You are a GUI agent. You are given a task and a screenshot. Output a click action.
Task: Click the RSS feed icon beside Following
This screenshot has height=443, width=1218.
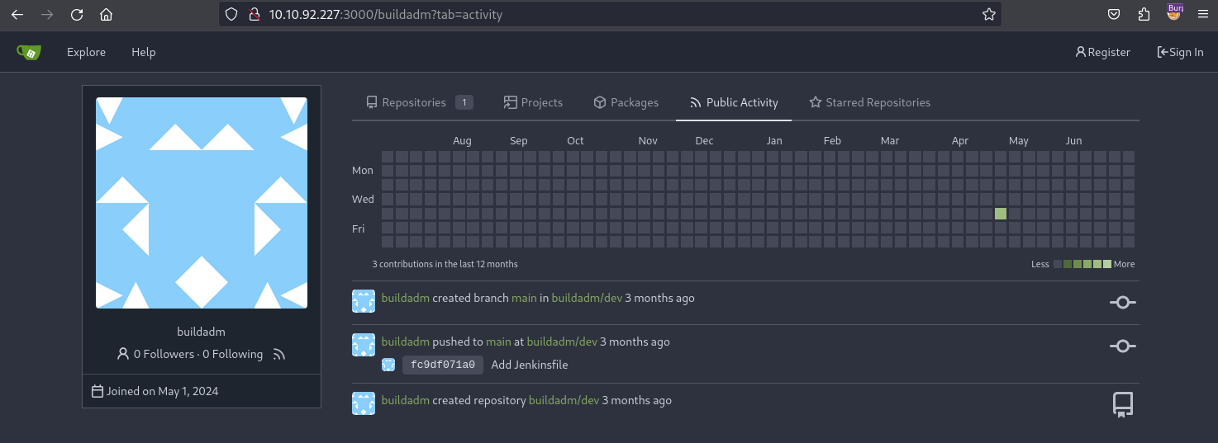(279, 354)
